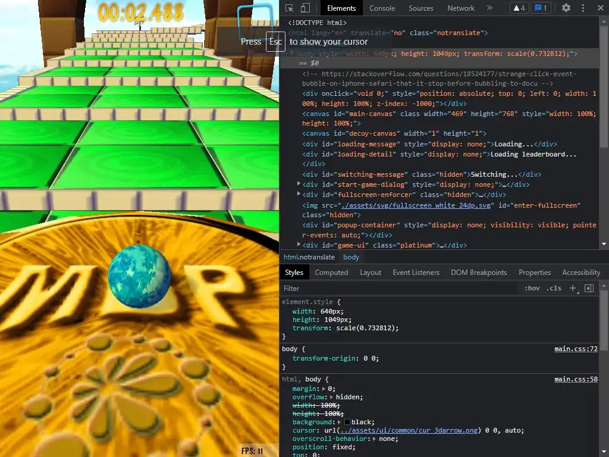The image size is (609, 457).
Task: Open DevTools settings gear
Action: pos(566,8)
